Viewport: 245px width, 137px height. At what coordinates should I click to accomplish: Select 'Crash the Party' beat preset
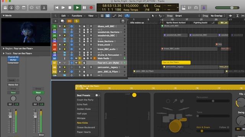(x=85, y=100)
